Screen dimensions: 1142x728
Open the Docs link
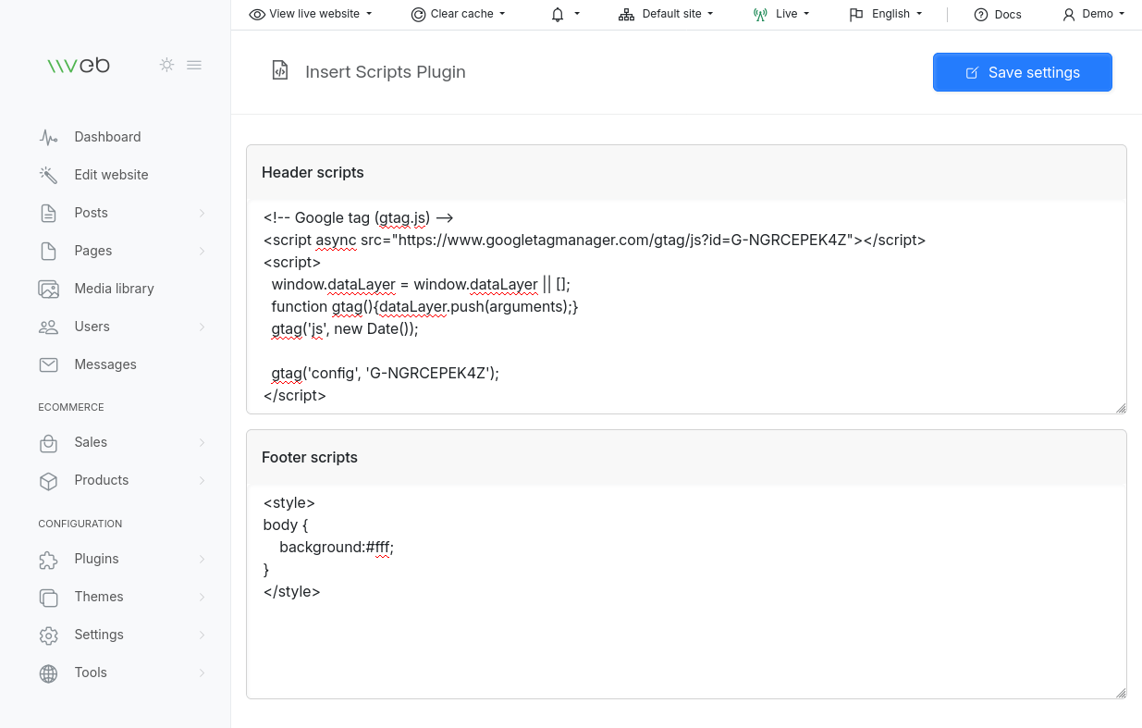click(998, 15)
